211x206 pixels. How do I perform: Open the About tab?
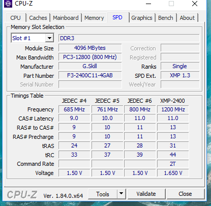187,18
